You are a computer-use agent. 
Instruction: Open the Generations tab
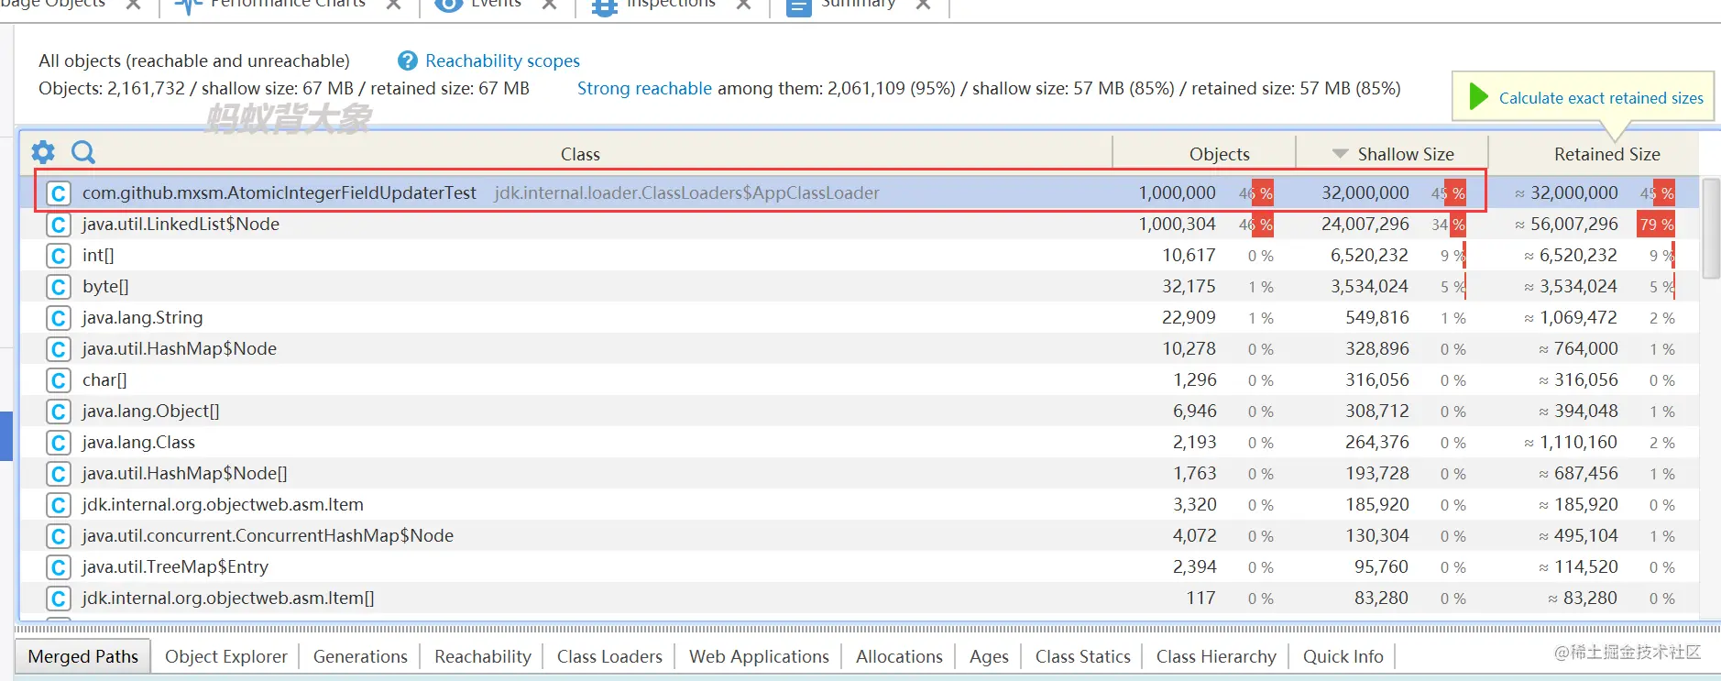360,656
